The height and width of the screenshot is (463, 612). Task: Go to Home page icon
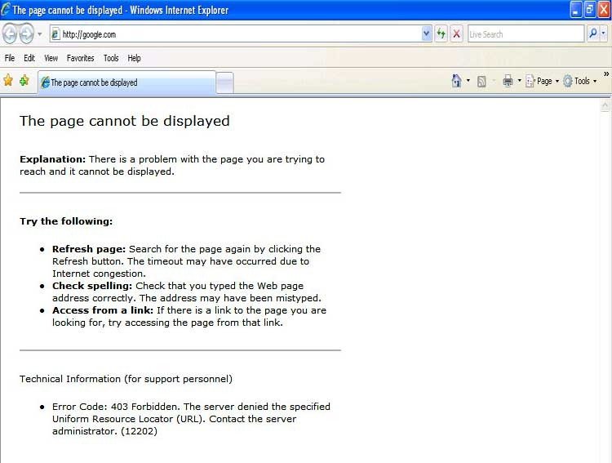click(x=457, y=81)
